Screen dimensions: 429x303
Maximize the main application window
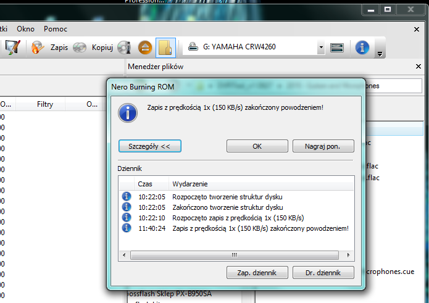click(x=388, y=10)
